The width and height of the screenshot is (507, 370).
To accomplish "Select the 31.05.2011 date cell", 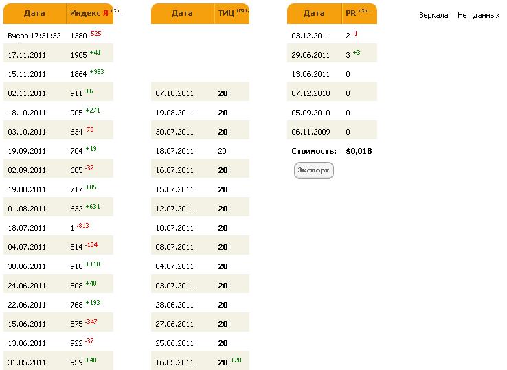I will (27, 362).
